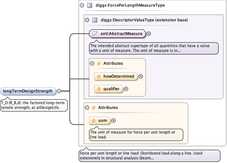Expand the uom attribute
Screen dimensions: 227x163
[113, 120]
